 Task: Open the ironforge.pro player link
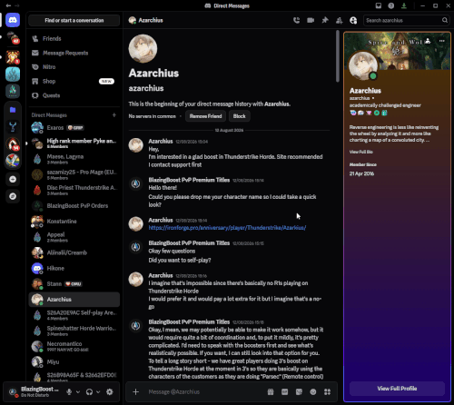pos(227,228)
